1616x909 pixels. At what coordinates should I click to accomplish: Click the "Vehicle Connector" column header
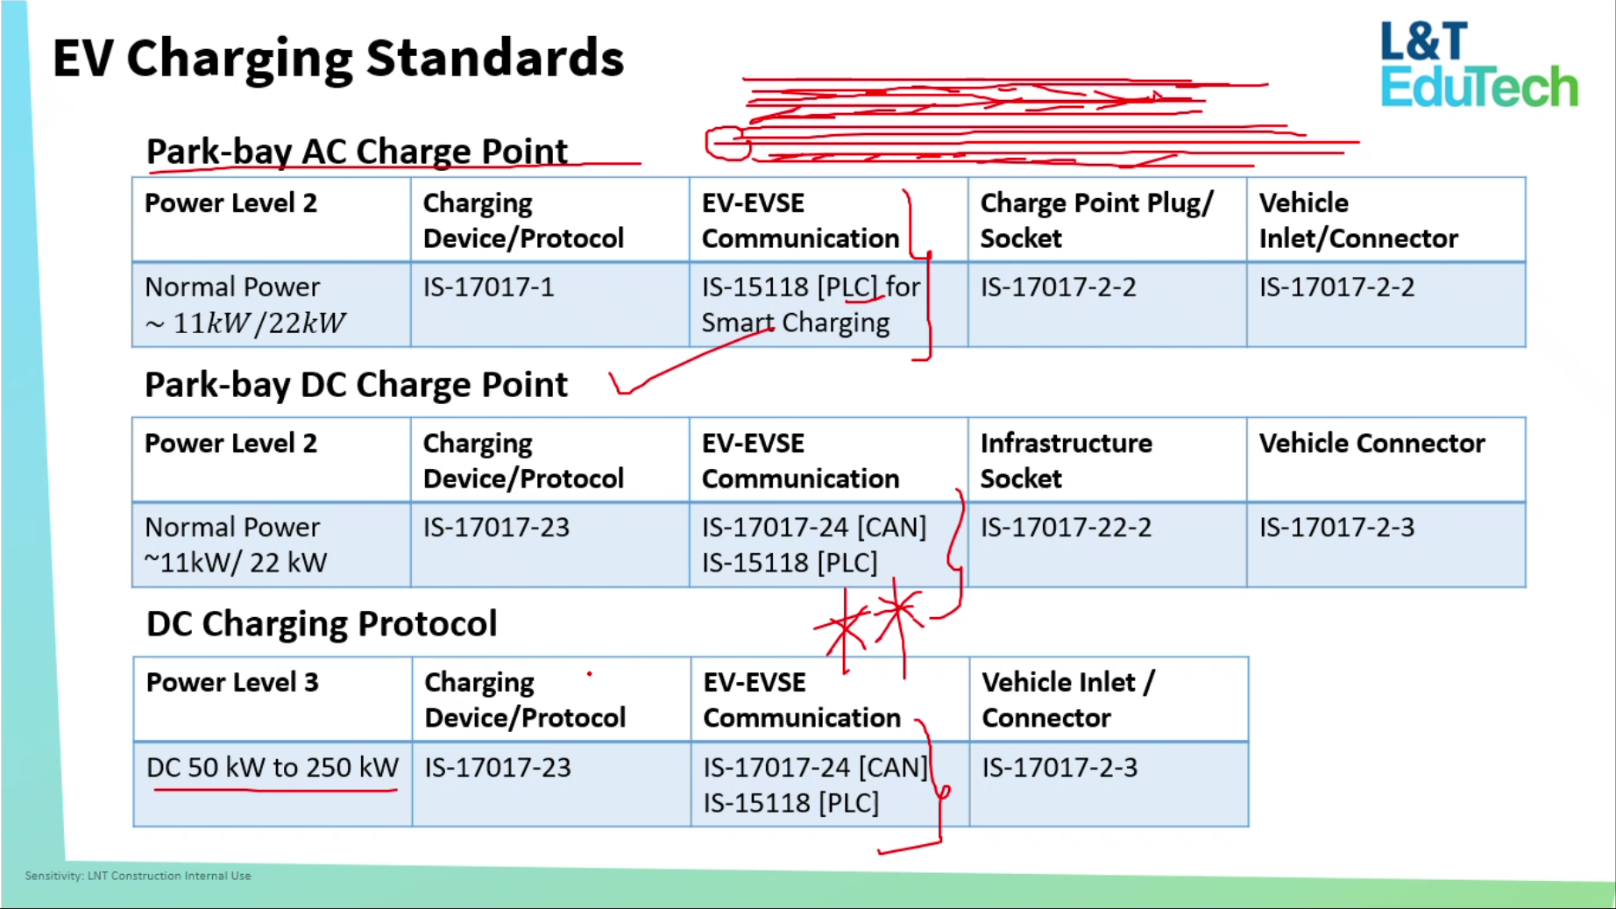[x=1371, y=444]
